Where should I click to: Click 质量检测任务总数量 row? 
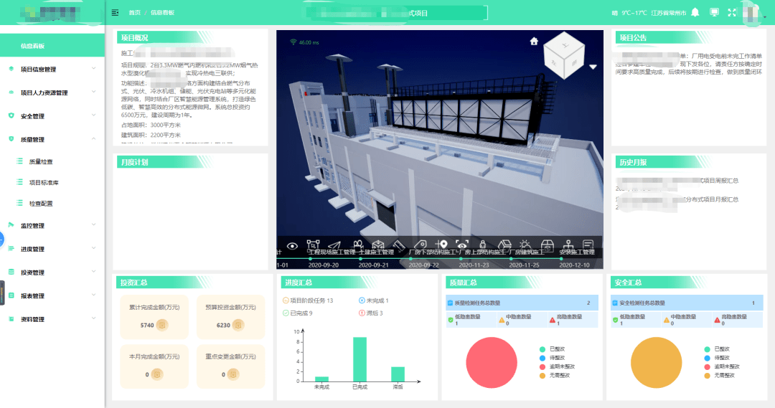click(522, 303)
